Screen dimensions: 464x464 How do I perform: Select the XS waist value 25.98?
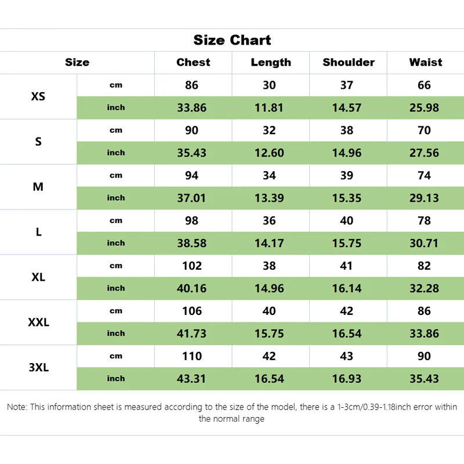point(424,107)
